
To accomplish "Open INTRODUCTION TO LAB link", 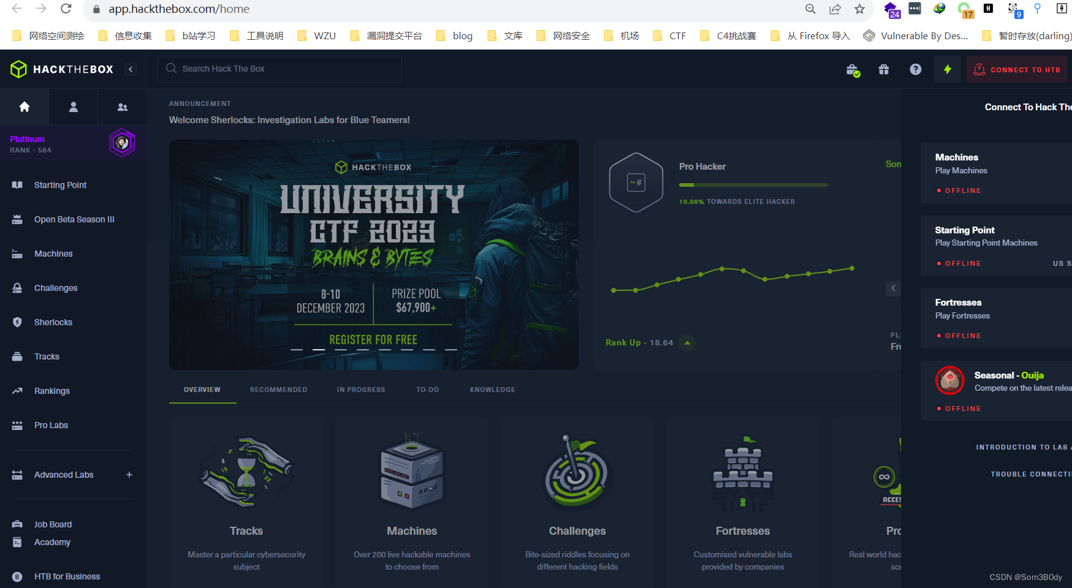I will click(x=1024, y=447).
